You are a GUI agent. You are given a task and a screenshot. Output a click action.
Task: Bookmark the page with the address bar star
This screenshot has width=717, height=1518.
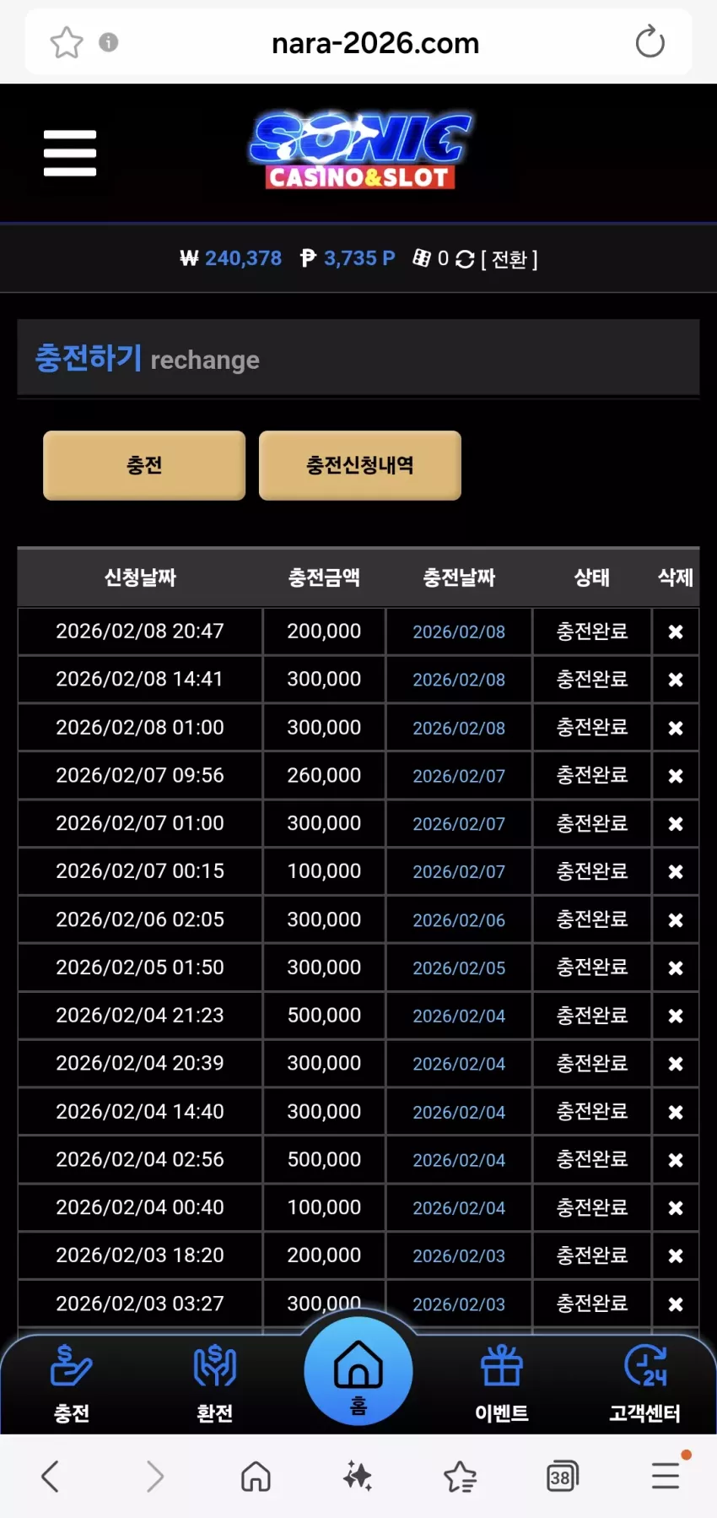(x=67, y=42)
